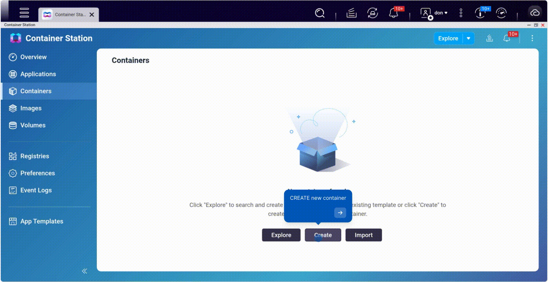Open the QTS main menu hamburger icon
548x282 pixels.
coord(24,13)
